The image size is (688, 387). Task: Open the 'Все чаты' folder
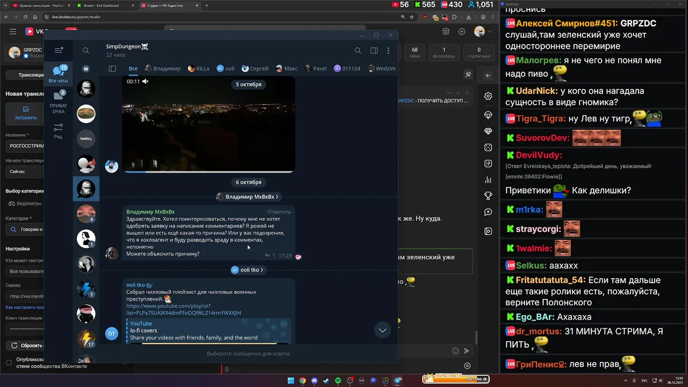[58, 74]
